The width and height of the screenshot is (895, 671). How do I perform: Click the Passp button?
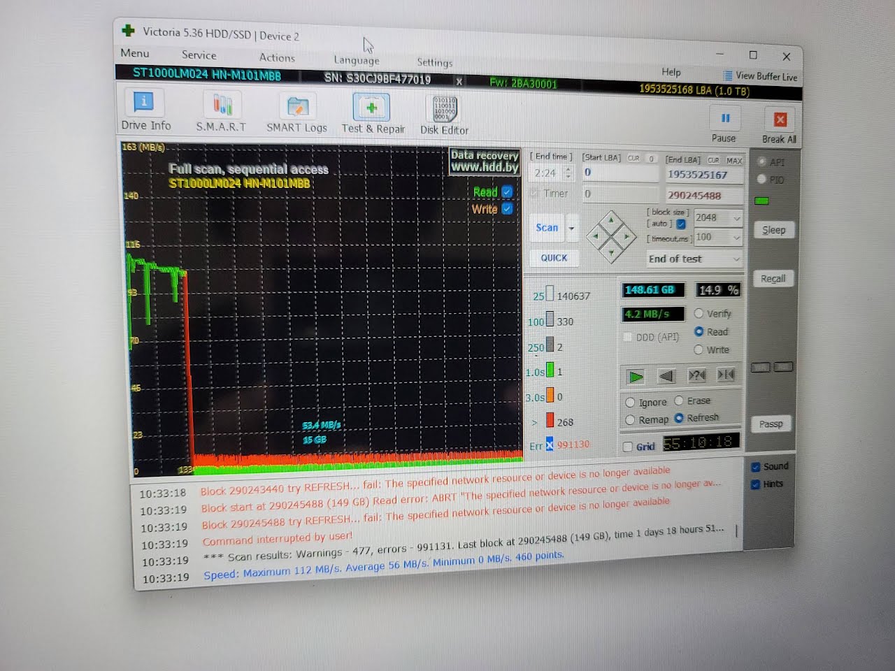click(771, 424)
